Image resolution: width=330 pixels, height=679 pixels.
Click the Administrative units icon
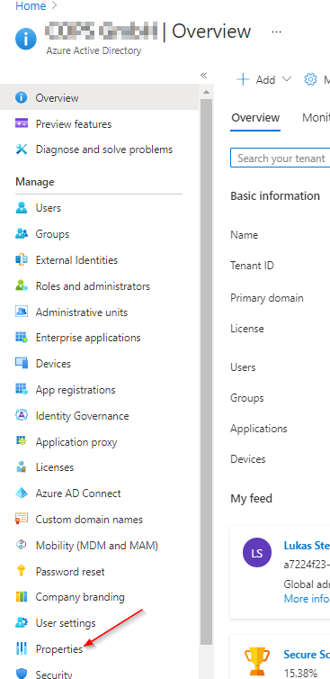(22, 312)
